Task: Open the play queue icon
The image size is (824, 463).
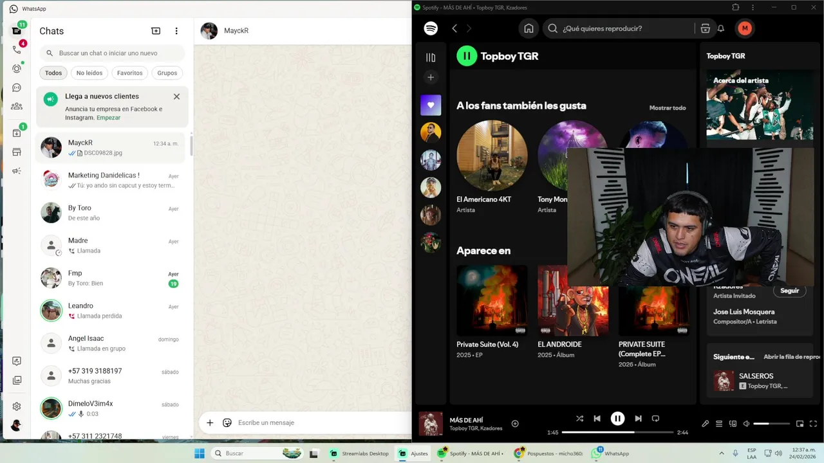Action: click(x=719, y=424)
